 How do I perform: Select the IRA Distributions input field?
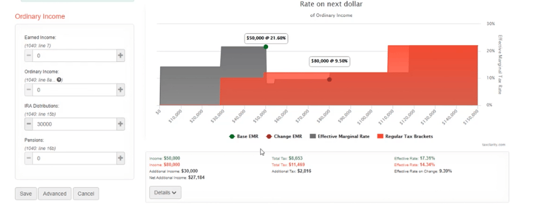[x=75, y=124]
